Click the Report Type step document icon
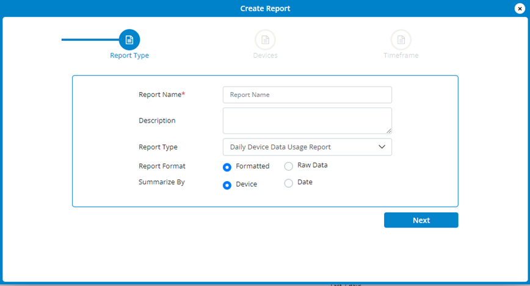Image resolution: width=530 pixels, height=286 pixels. (129, 40)
